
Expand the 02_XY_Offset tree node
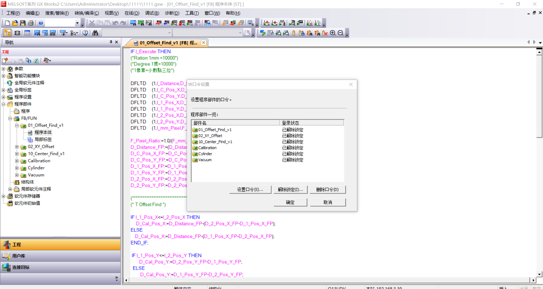[17, 147]
